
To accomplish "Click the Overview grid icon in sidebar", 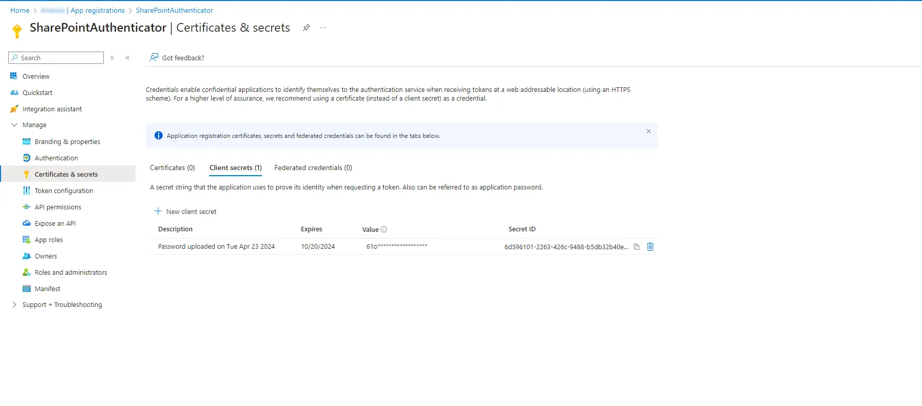I will click(14, 76).
